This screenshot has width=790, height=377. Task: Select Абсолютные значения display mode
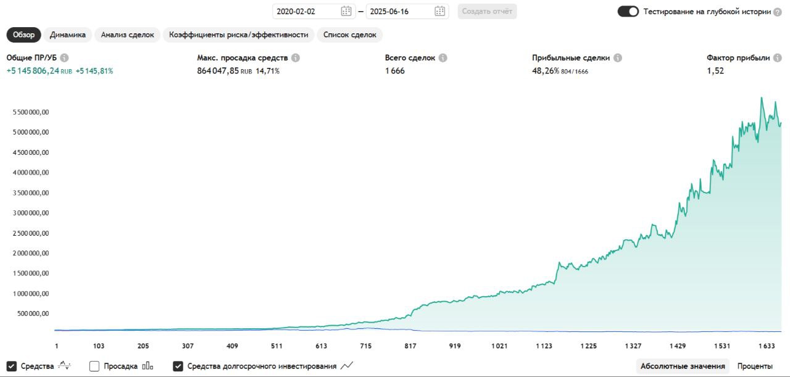[683, 366]
